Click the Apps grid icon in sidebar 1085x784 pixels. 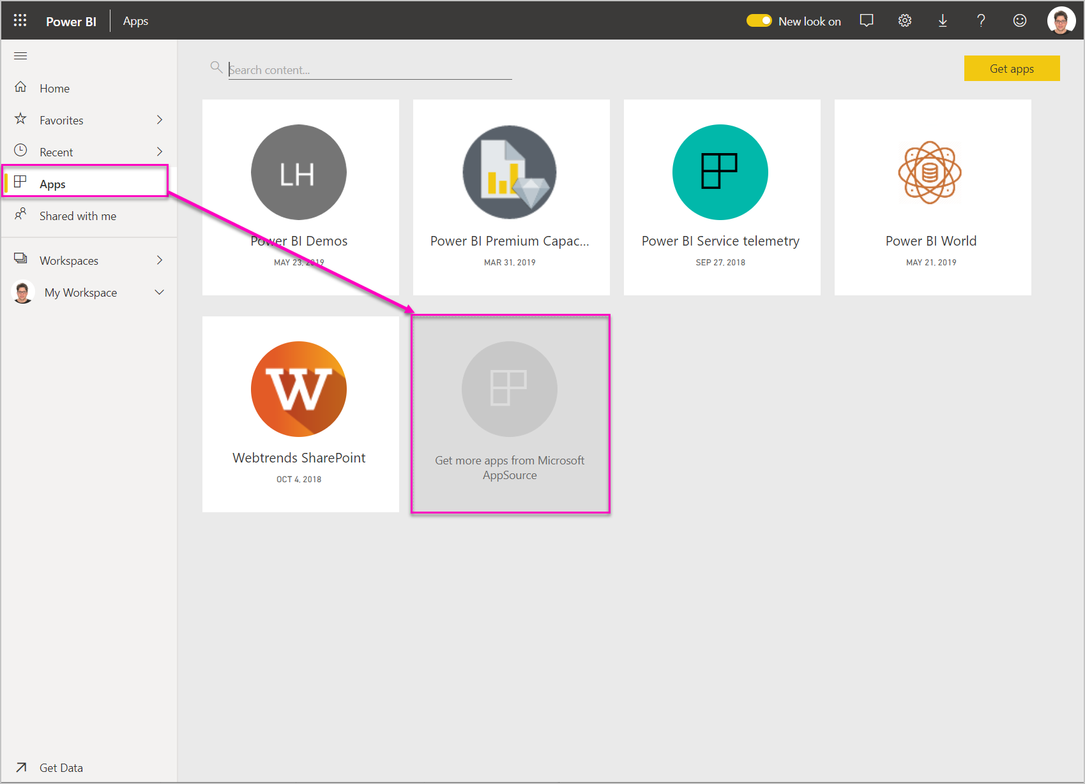pyautogui.click(x=20, y=182)
